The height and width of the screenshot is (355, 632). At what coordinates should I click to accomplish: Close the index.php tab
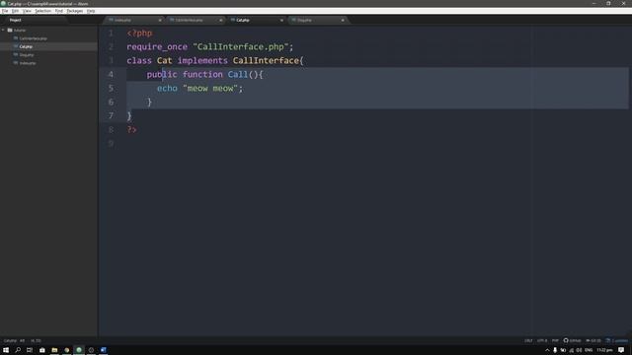point(160,20)
